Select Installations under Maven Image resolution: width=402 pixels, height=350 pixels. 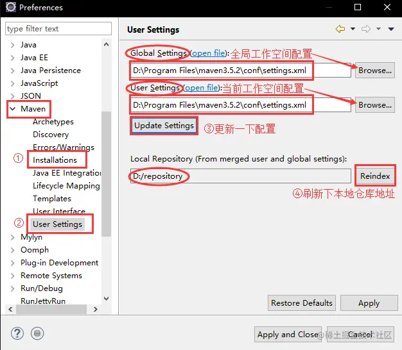point(55,160)
